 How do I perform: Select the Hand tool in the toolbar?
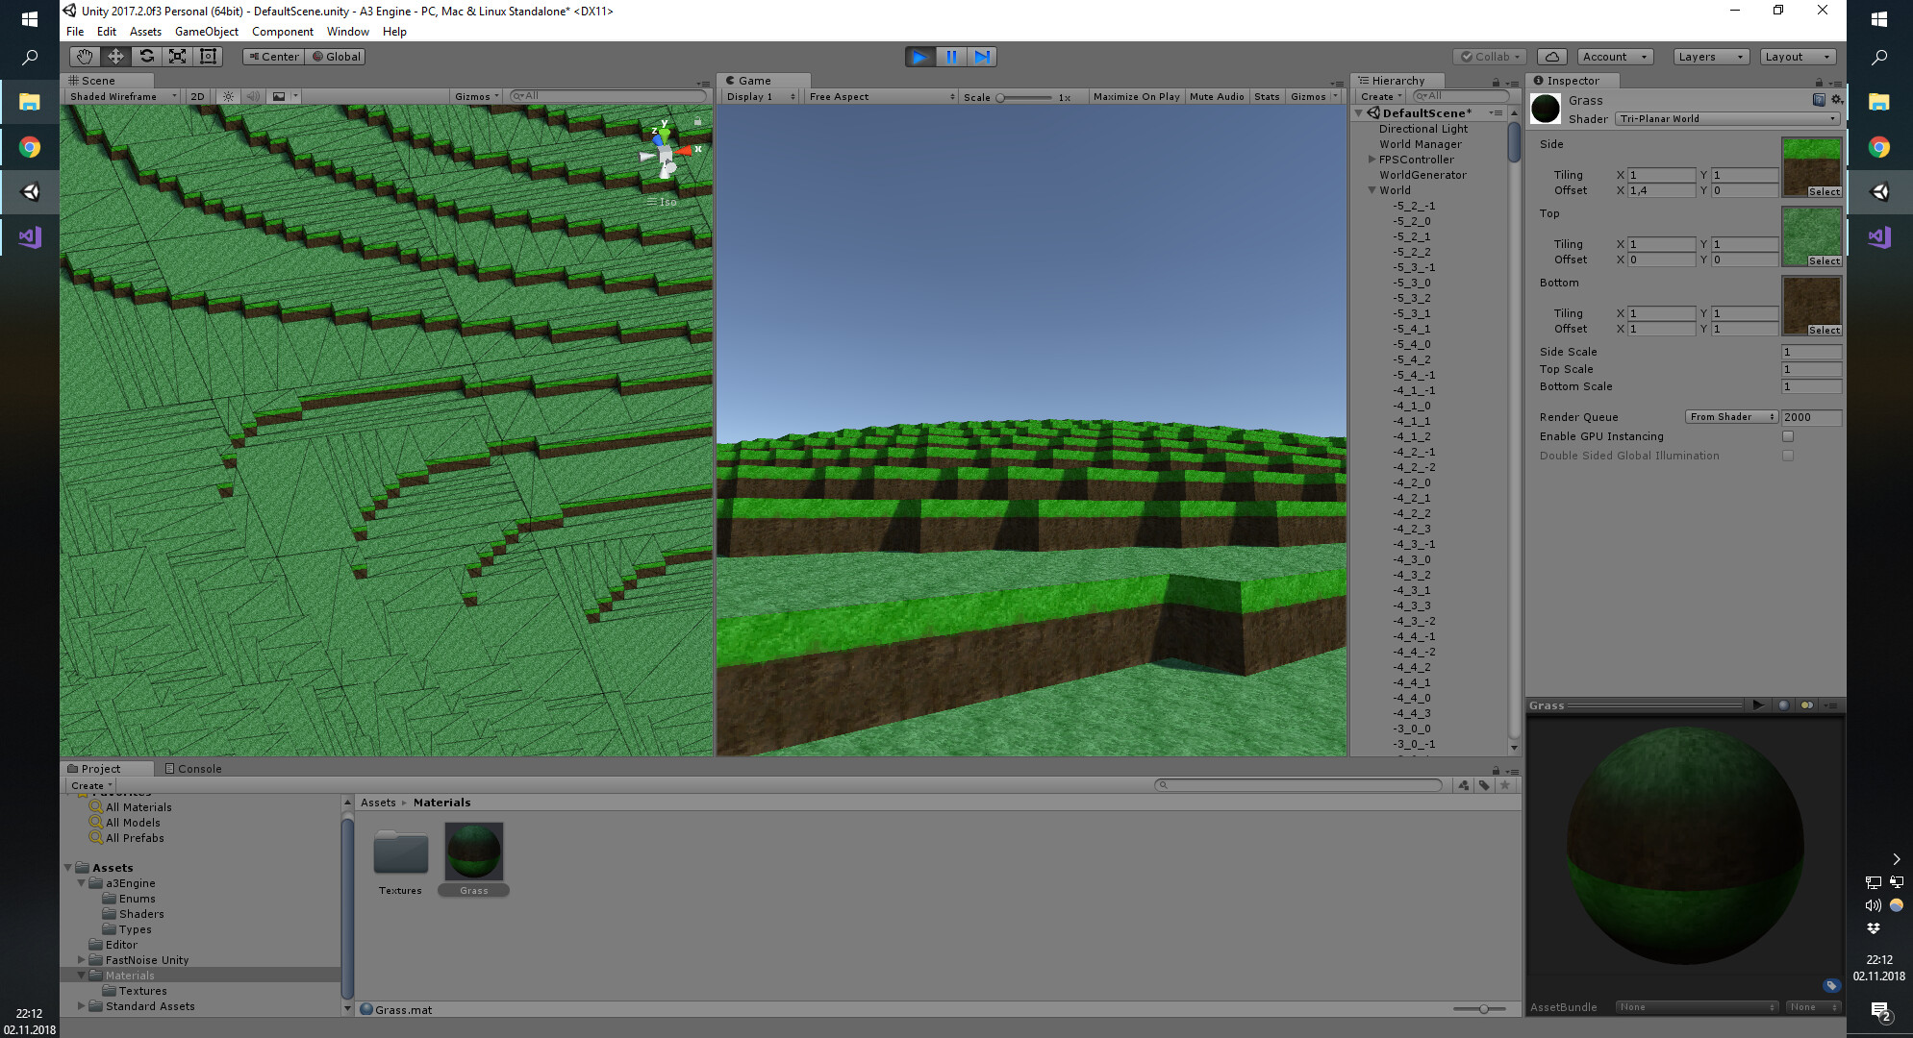click(x=84, y=56)
